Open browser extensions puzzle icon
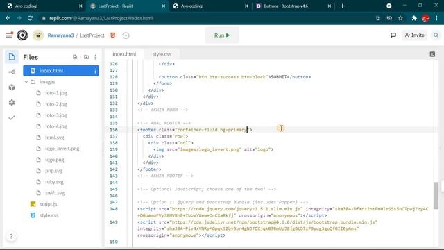 (414, 18)
